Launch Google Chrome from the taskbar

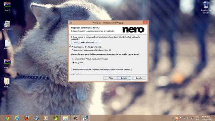point(7,118)
